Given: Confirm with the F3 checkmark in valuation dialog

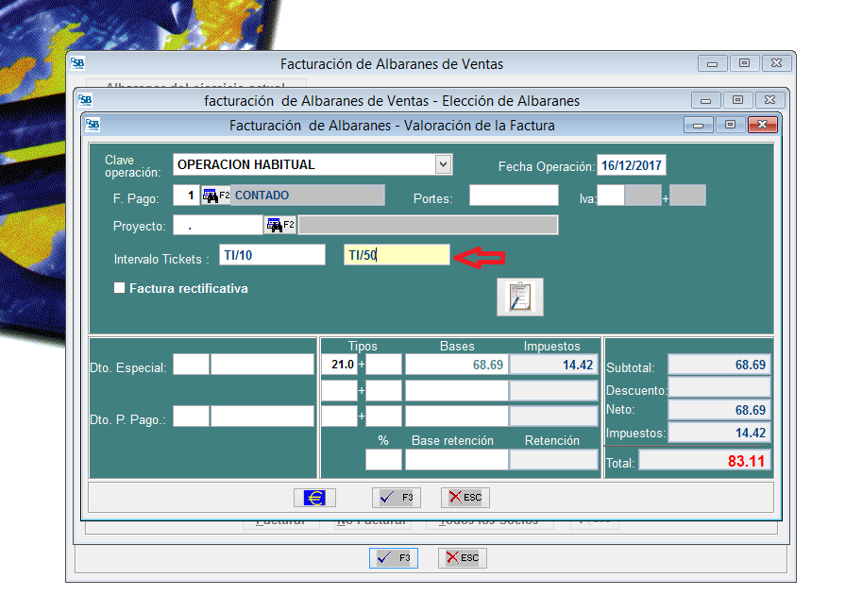Looking at the screenshot, I should pos(396,497).
